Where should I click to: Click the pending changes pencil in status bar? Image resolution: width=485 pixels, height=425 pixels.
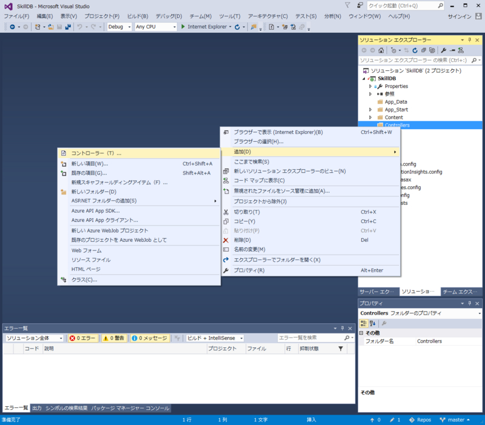pyautogui.click(x=395, y=420)
